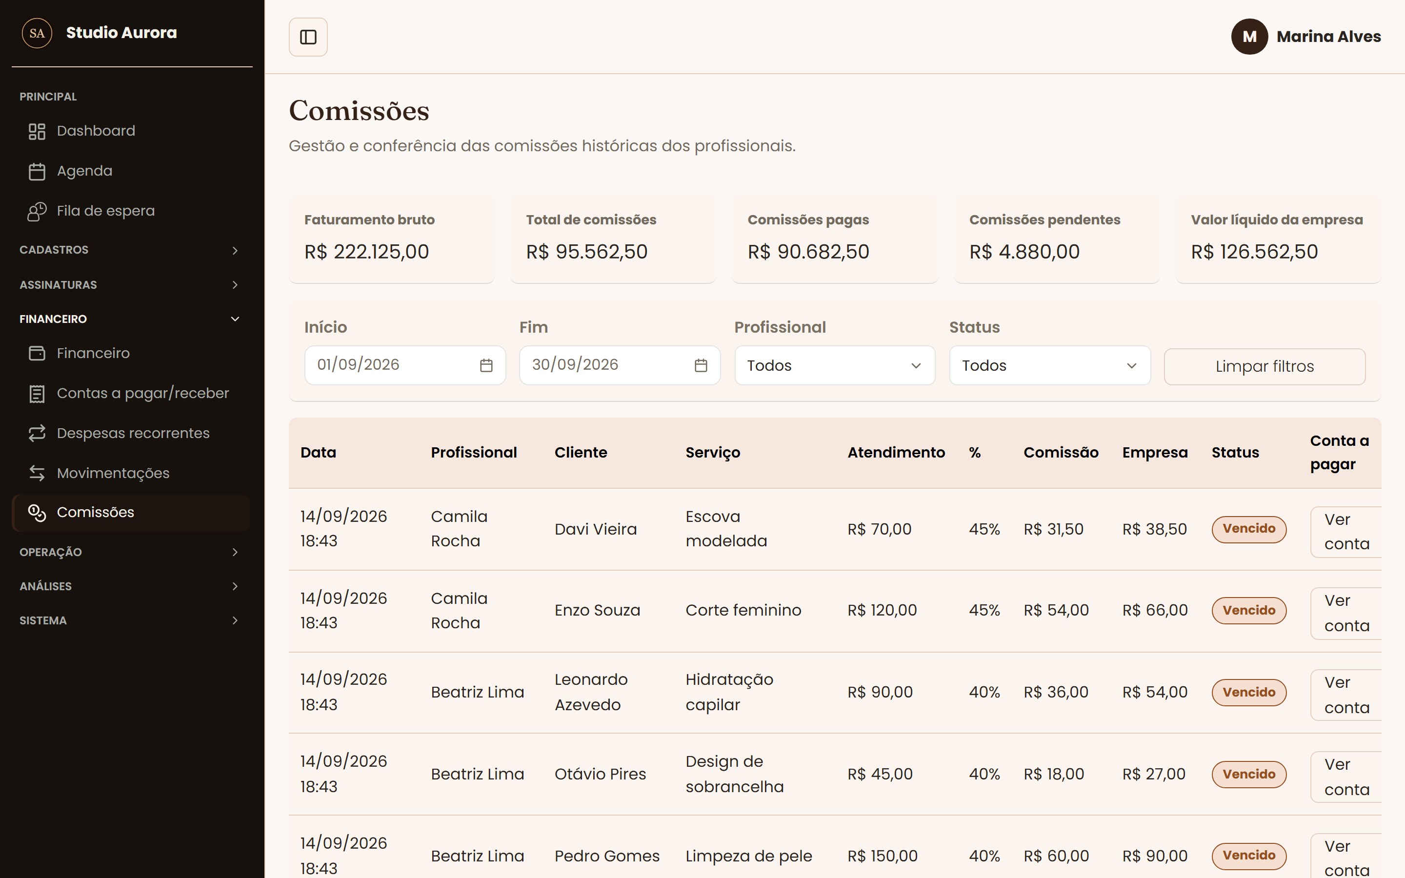Open the Agenda menu item
The width and height of the screenshot is (1405, 878).
[132, 171]
